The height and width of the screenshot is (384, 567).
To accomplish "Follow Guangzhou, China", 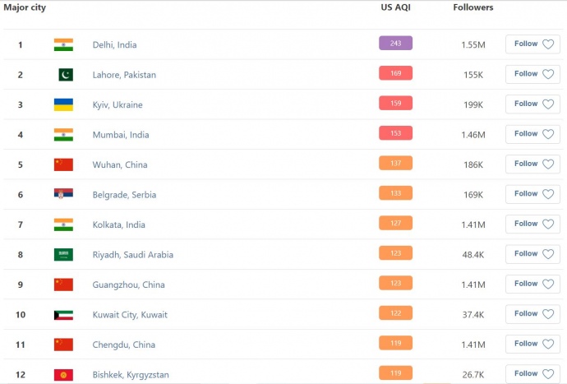I will tap(532, 284).
